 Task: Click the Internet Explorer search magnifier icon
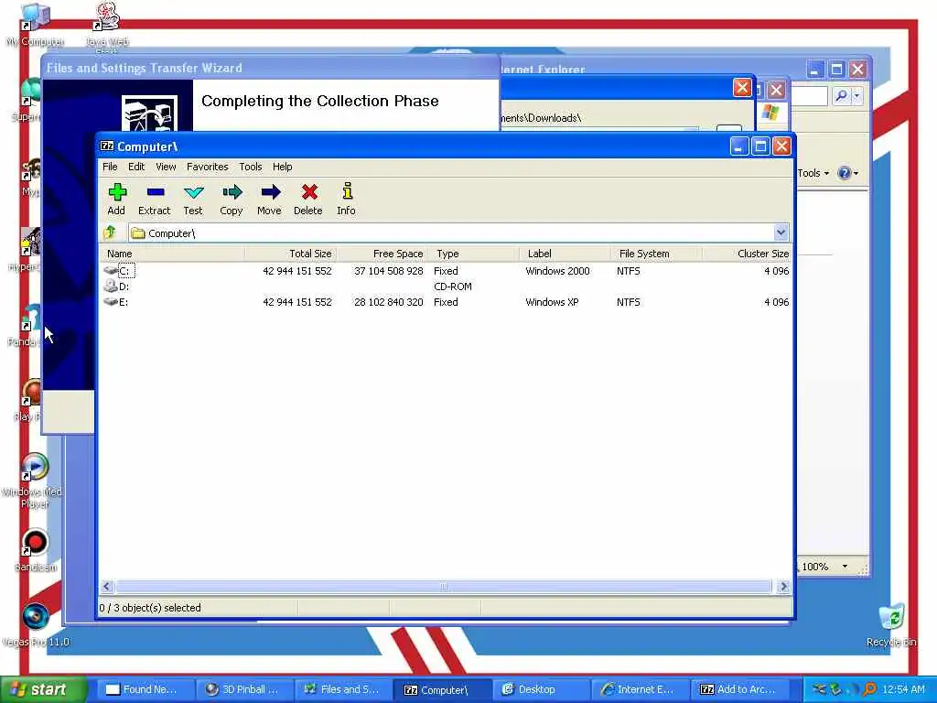click(841, 95)
